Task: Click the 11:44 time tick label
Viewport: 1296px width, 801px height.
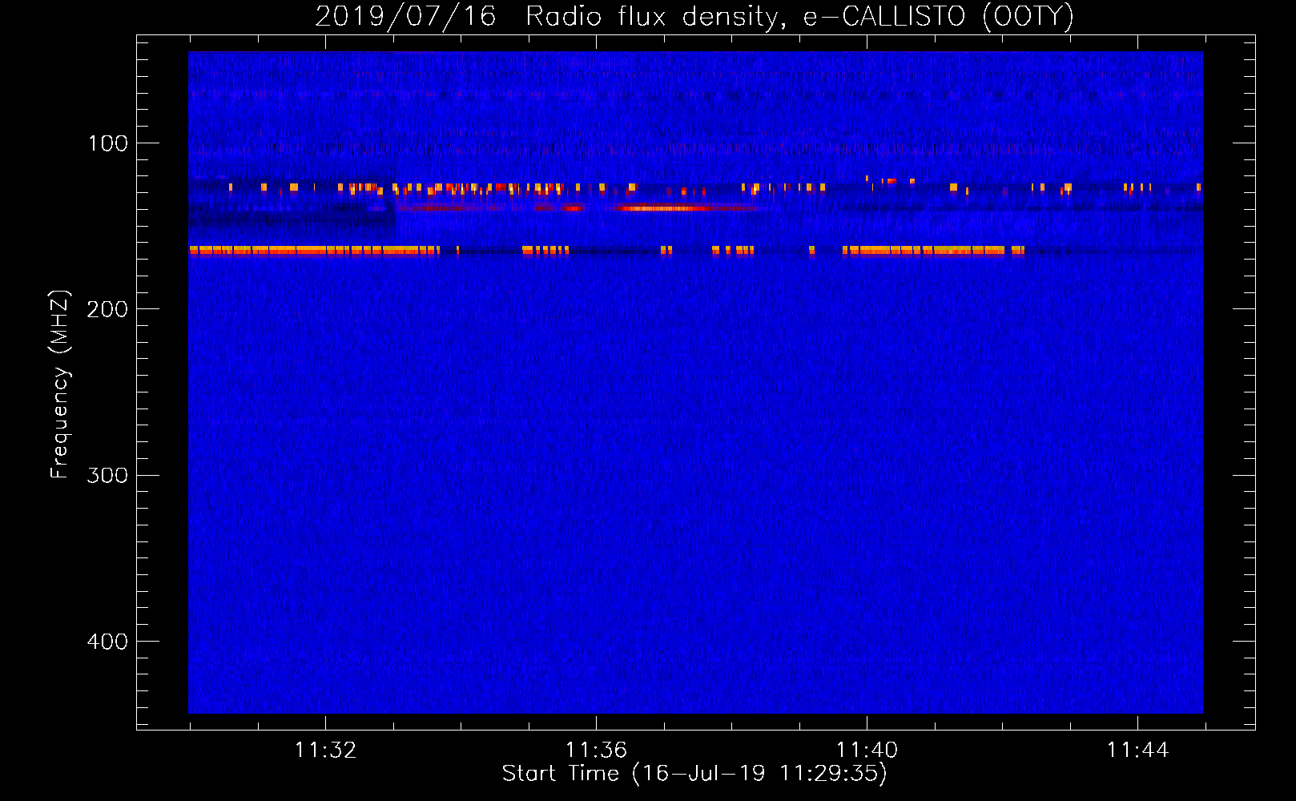Action: pyautogui.click(x=1137, y=751)
